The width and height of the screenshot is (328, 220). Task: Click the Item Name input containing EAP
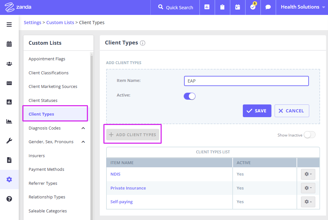click(x=246, y=81)
